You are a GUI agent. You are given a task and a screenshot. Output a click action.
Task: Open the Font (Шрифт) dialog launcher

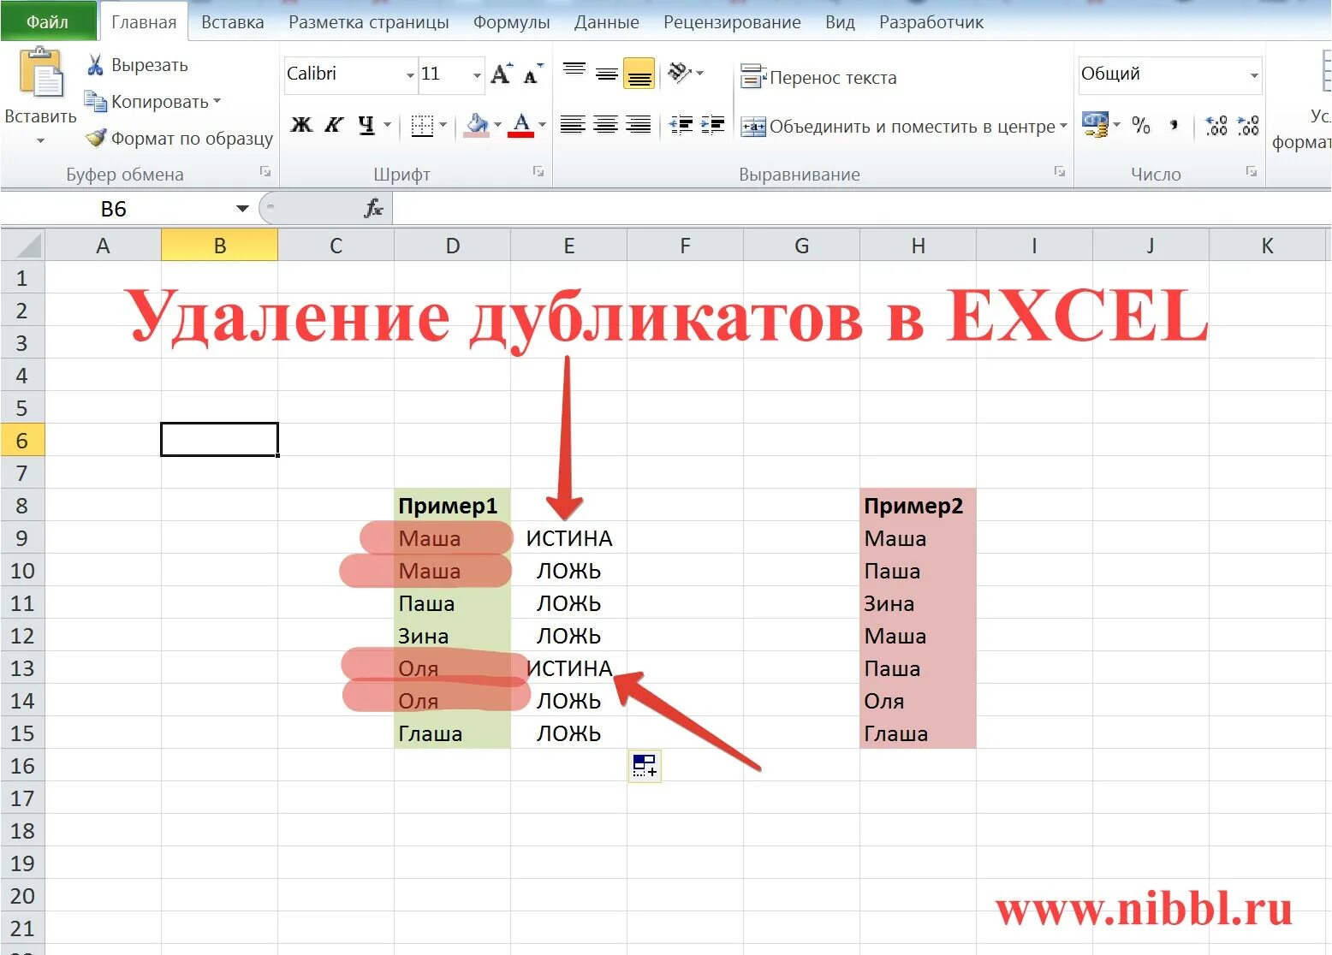538,172
